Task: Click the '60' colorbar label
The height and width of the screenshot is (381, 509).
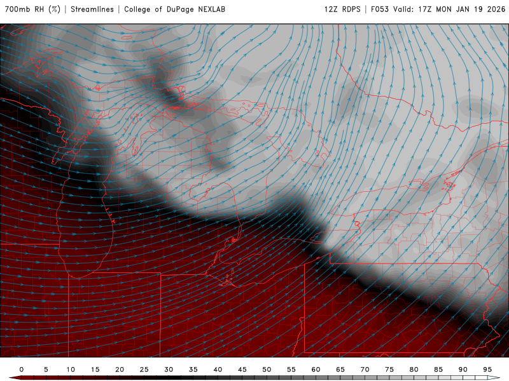Action: (x=316, y=370)
